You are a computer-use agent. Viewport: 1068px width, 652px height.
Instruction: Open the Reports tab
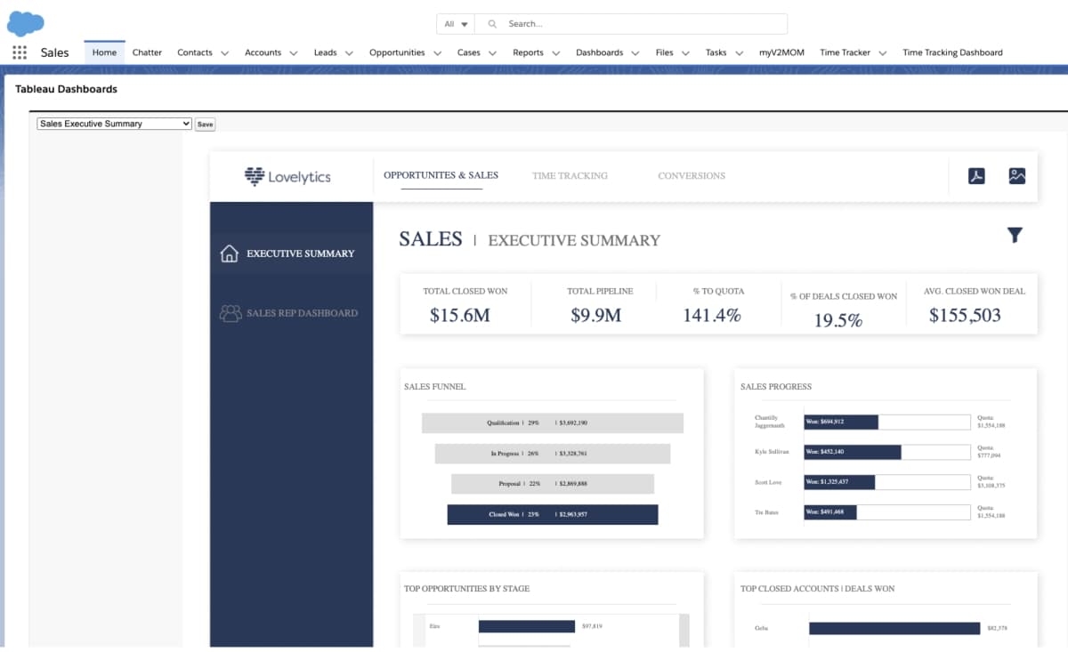(x=528, y=52)
